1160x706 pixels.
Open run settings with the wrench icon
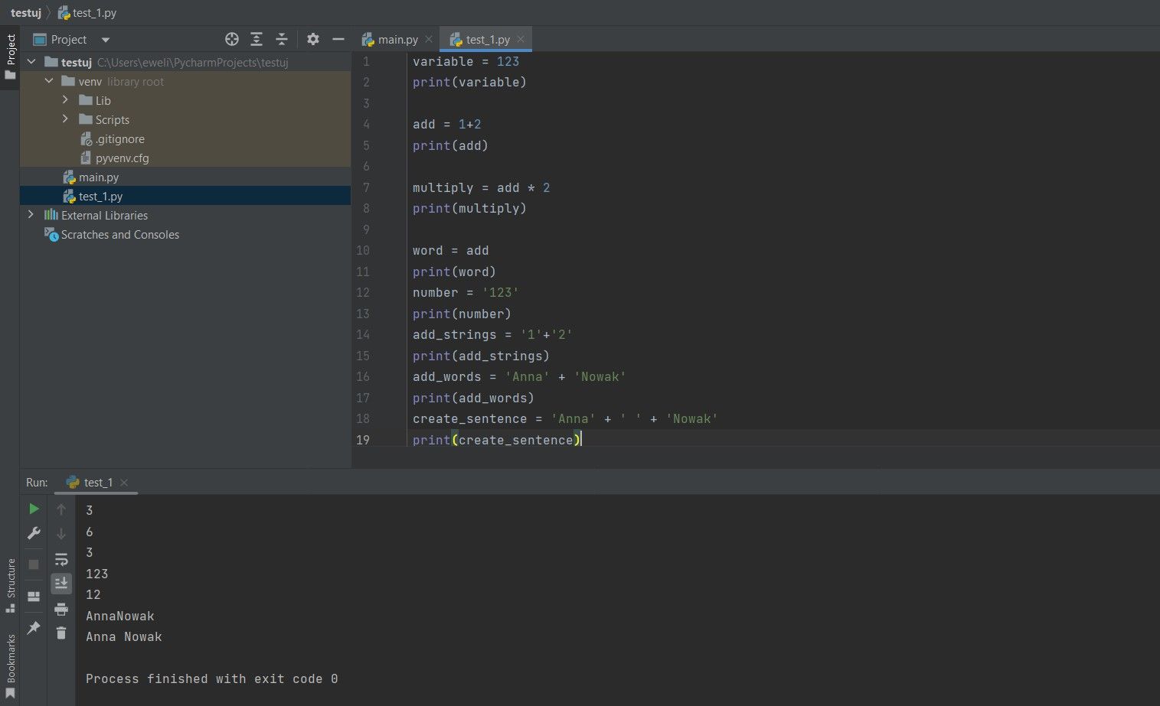34,533
